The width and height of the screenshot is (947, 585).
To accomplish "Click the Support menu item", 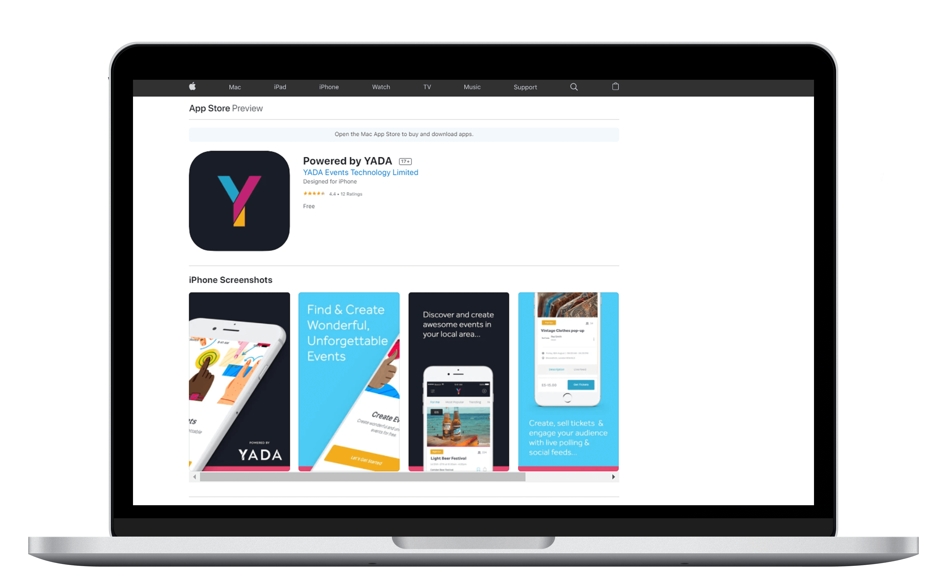I will (x=526, y=87).
